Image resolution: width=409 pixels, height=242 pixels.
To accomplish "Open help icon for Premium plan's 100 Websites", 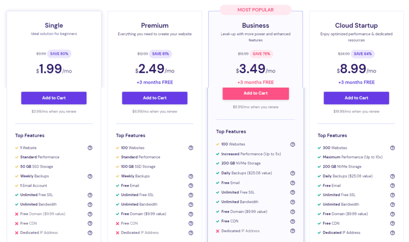I will coord(191,148).
